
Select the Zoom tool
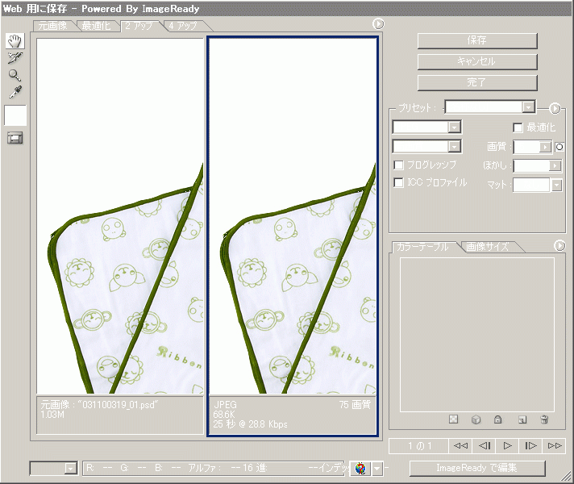[x=15, y=75]
